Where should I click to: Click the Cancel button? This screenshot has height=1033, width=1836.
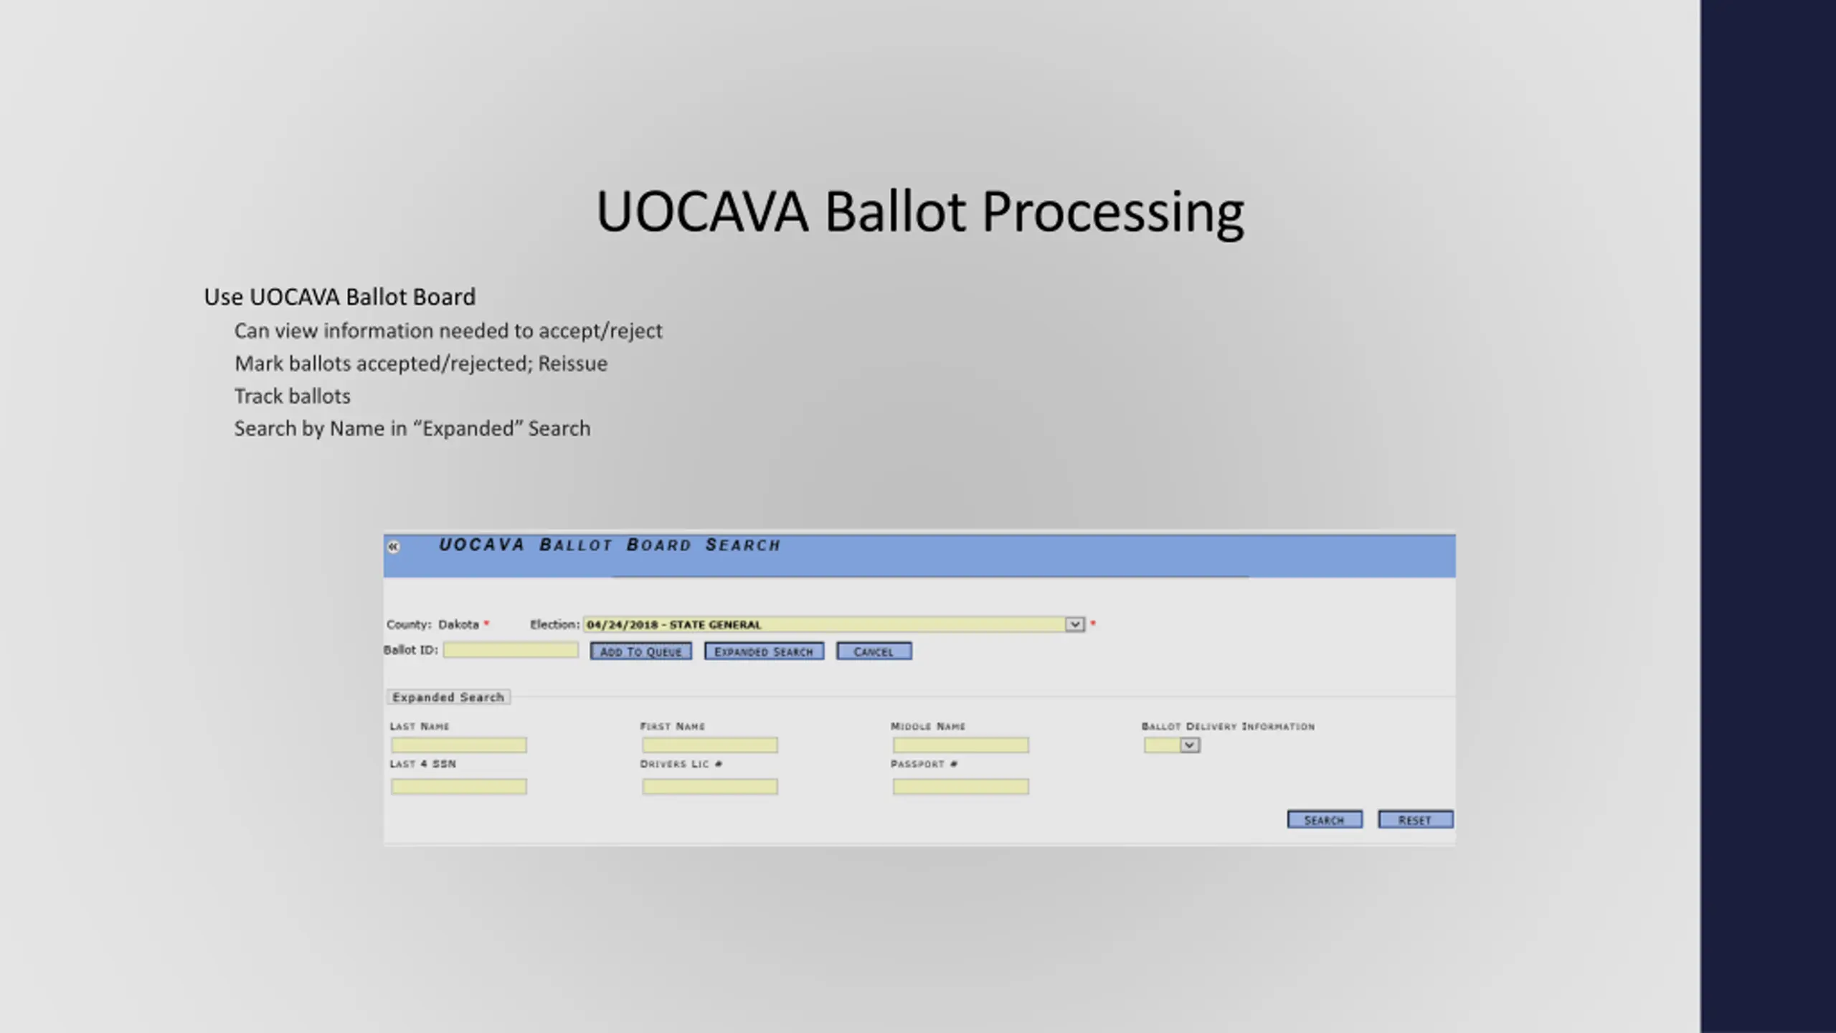click(874, 651)
